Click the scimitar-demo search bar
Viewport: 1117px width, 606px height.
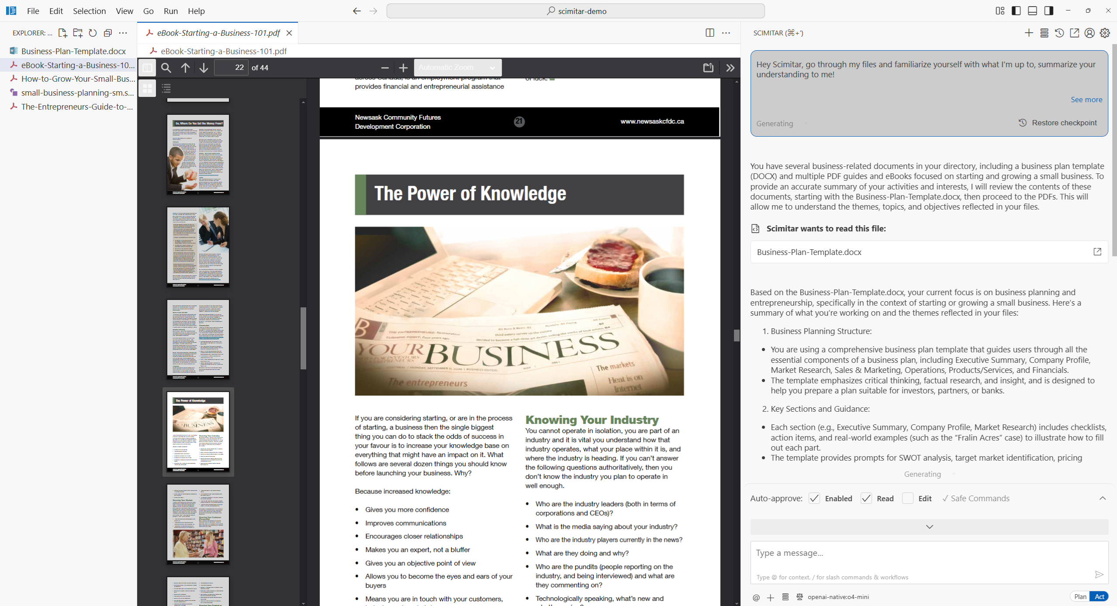[575, 11]
